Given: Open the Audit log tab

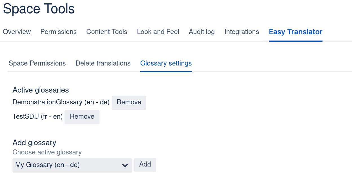Looking at the screenshot, I should point(202,32).
